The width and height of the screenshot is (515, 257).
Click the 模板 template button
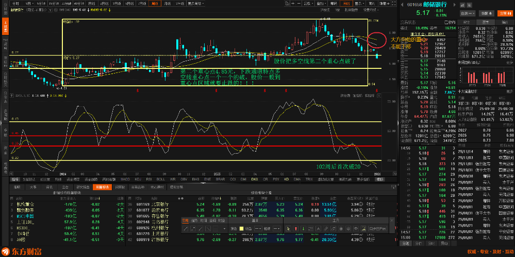pyautogui.click(x=380, y=179)
